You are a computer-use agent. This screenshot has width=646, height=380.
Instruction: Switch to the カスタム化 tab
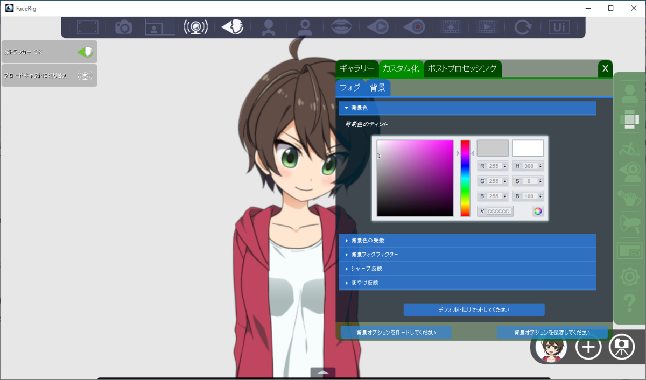tap(401, 68)
